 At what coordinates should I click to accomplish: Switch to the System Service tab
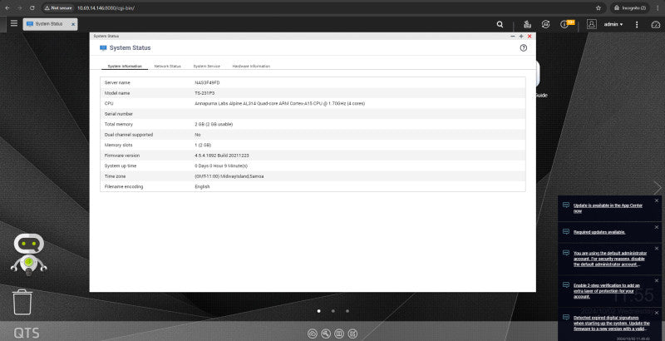[206, 67]
